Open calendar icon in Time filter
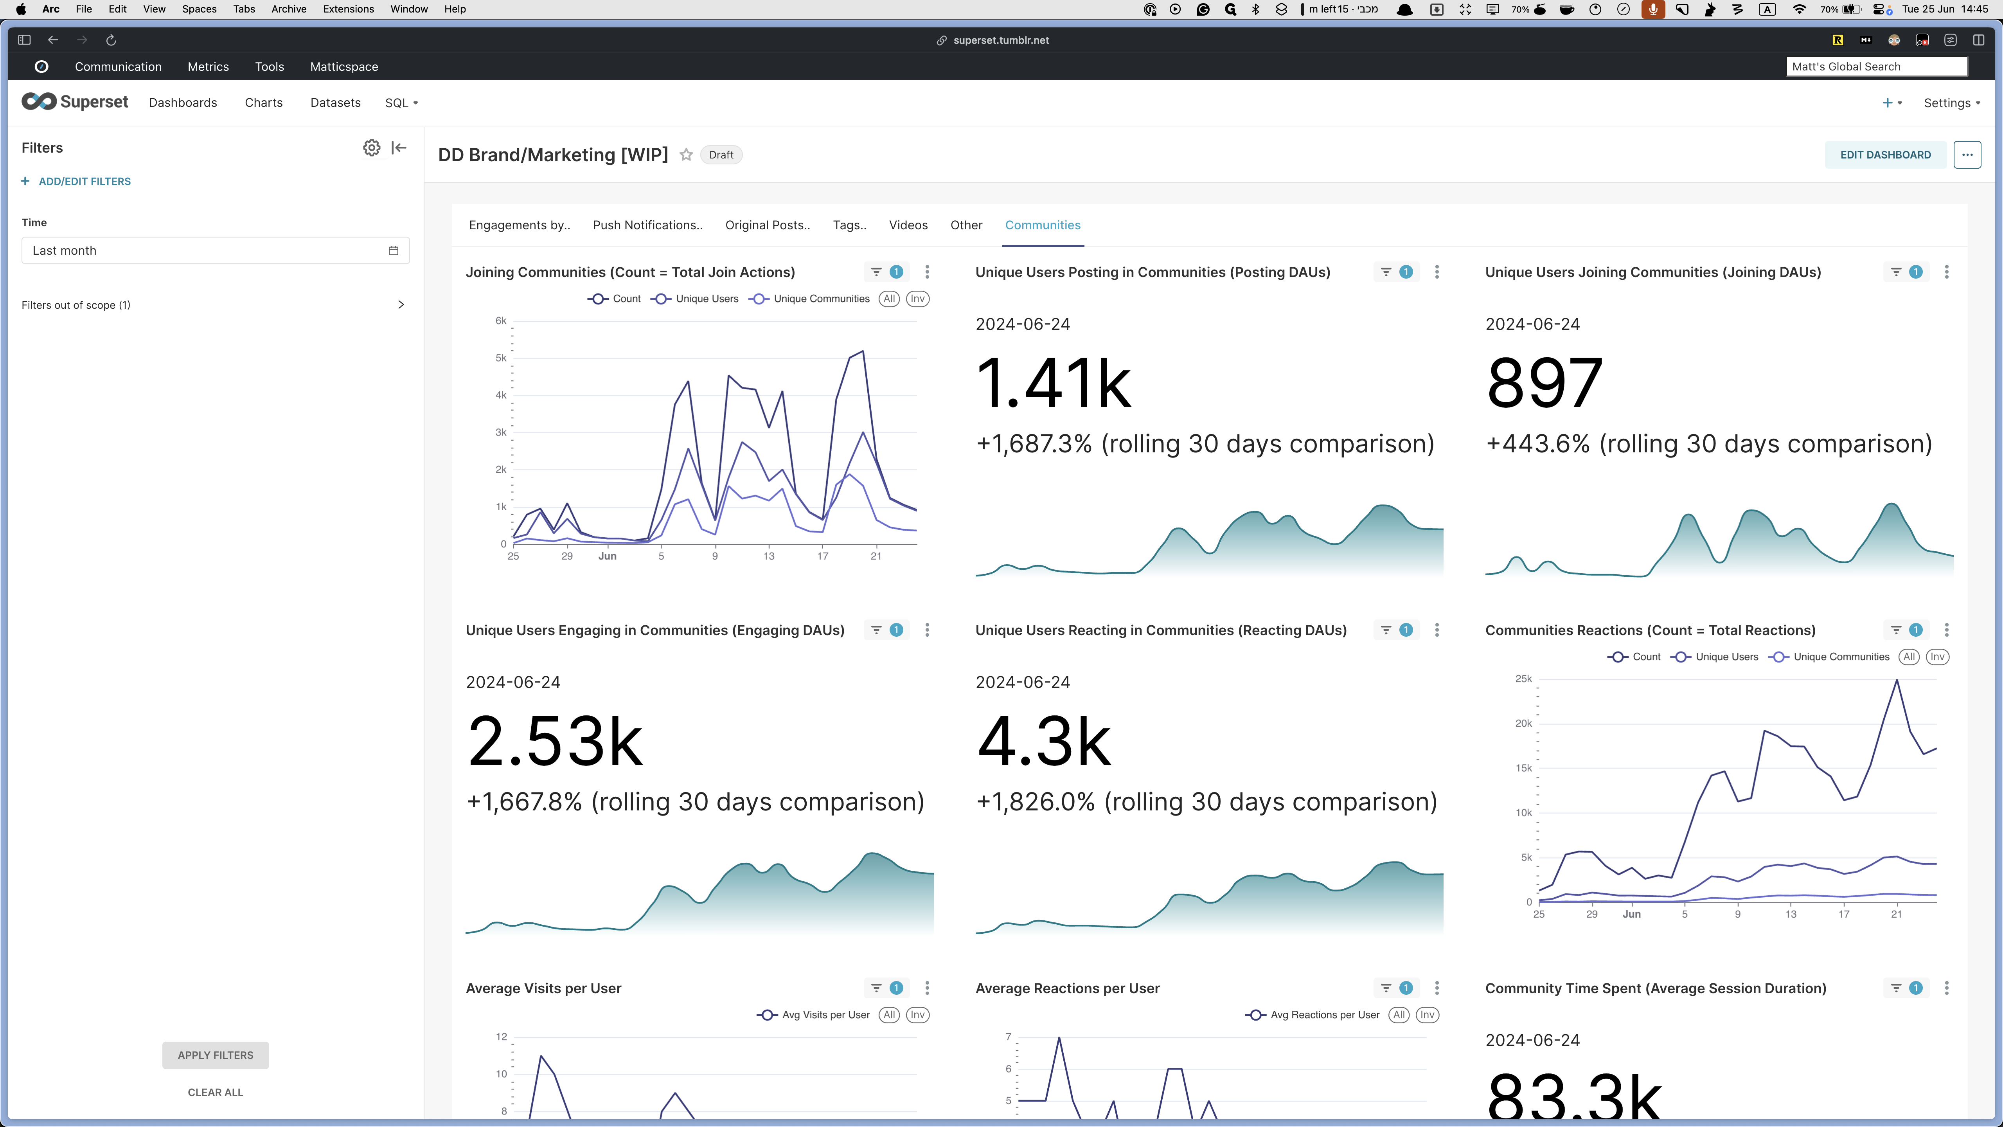Viewport: 2003px width, 1127px height. point(394,250)
